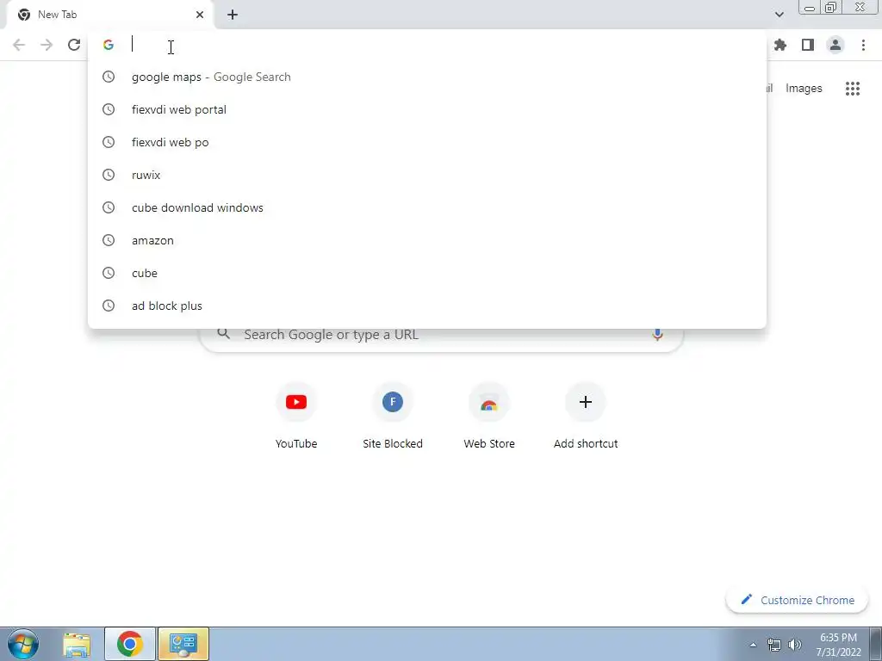Click the YouTube shortcut label
The image size is (882, 661).
[296, 443]
